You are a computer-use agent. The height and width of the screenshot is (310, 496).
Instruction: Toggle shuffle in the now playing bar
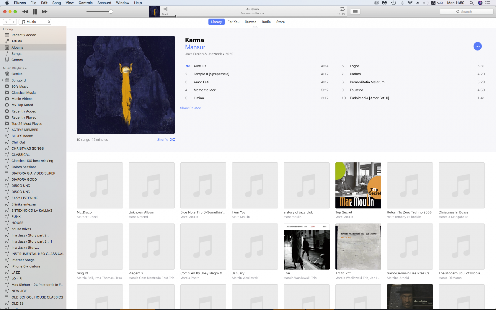point(165,9)
